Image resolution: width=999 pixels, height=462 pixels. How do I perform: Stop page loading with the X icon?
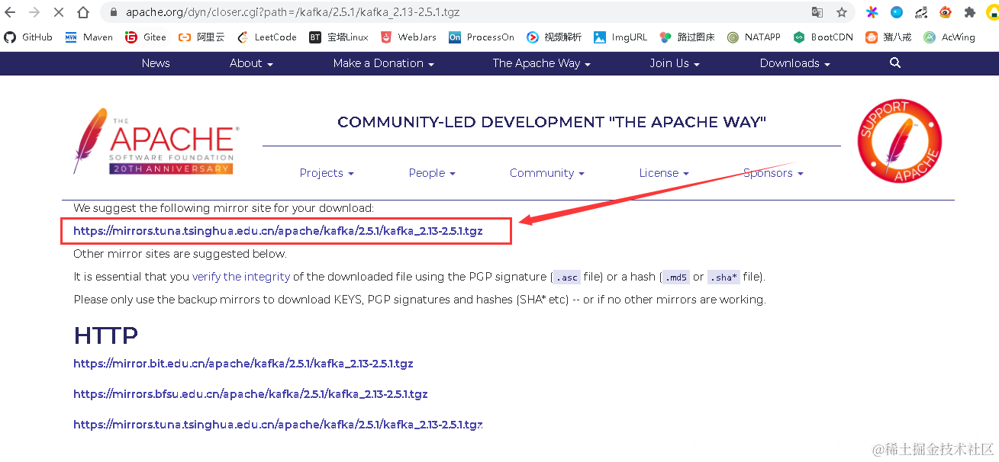[59, 12]
